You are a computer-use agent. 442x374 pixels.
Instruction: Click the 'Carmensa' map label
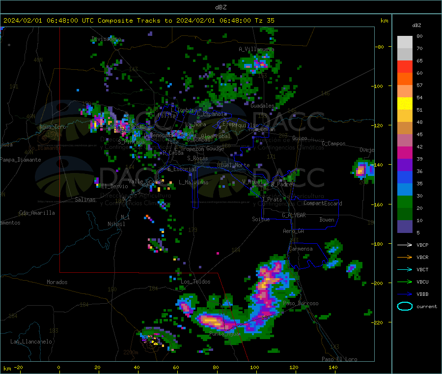[x=301, y=249]
